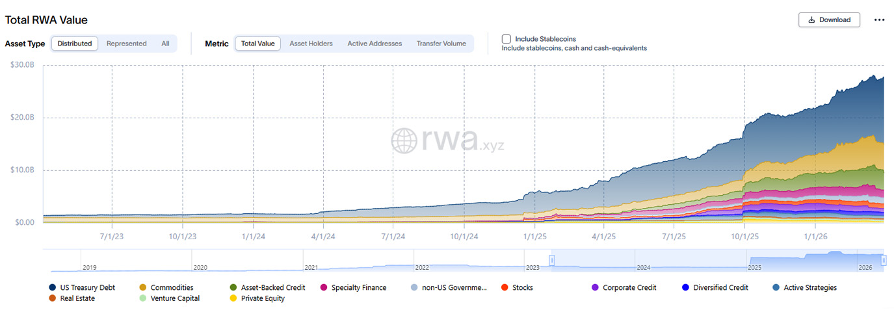Click the right range slider handle
Image resolution: width=894 pixels, height=325 pixels.
884,261
